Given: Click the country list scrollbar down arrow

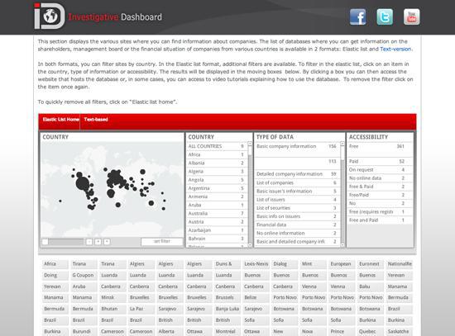Looking at the screenshot, I should click(x=250, y=245).
